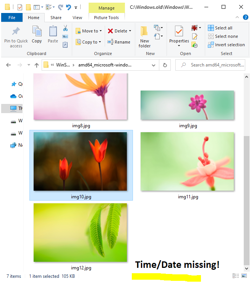
Task: Click the Properties button in Open group
Action: click(179, 34)
